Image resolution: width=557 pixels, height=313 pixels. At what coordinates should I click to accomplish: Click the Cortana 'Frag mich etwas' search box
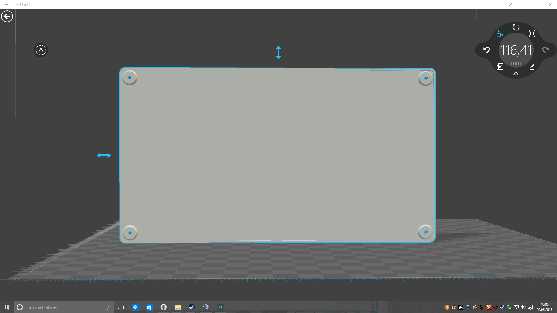click(64, 307)
